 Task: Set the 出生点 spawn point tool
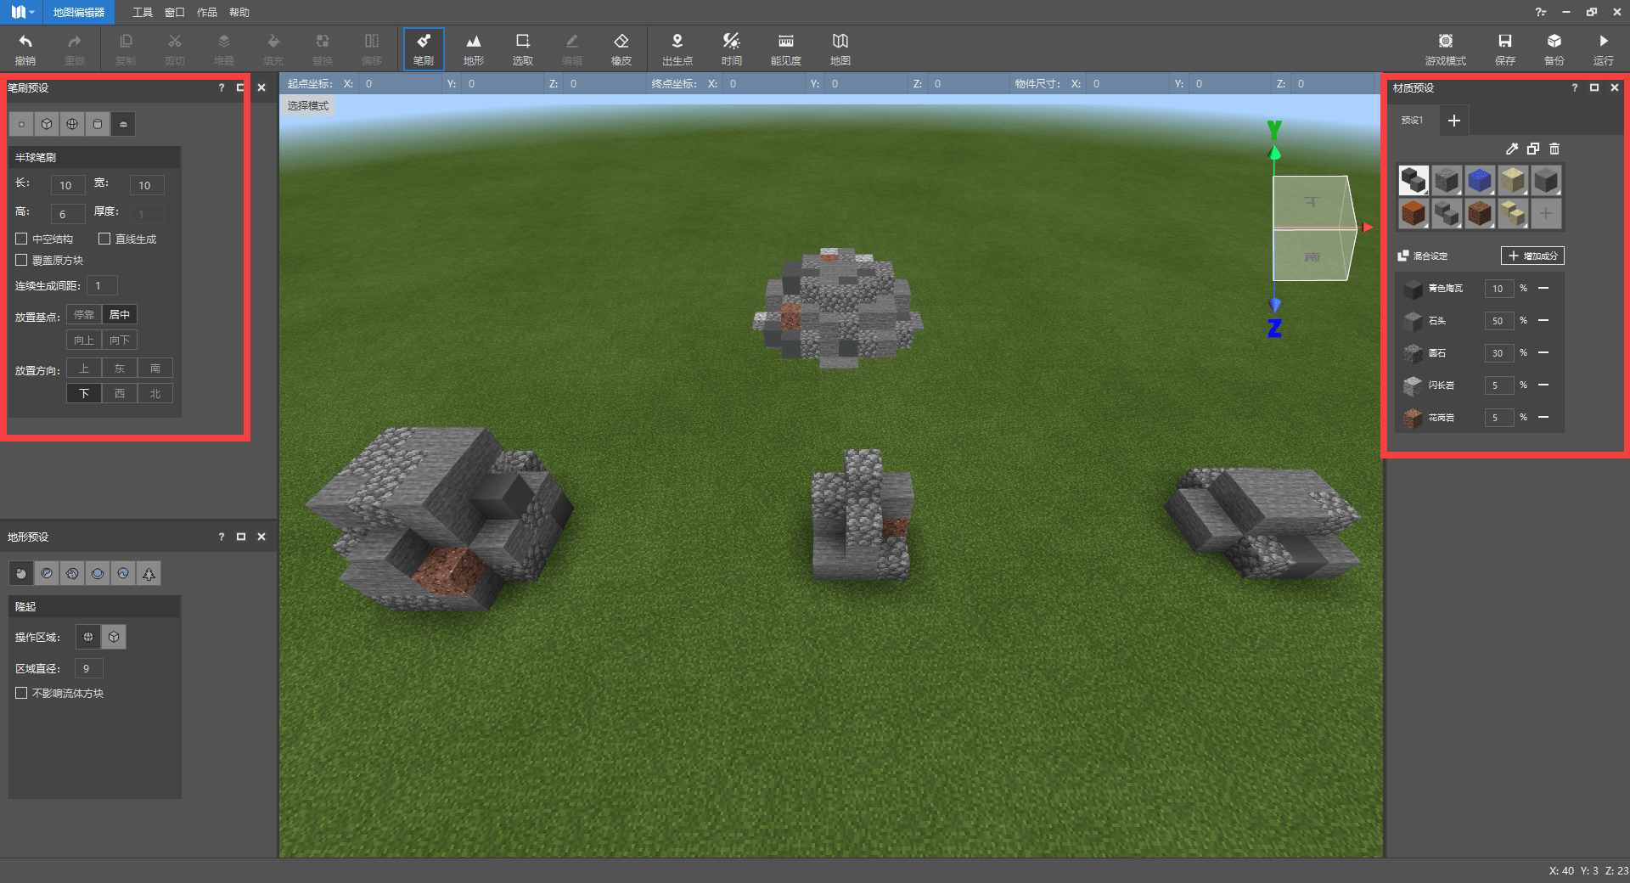pyautogui.click(x=677, y=49)
